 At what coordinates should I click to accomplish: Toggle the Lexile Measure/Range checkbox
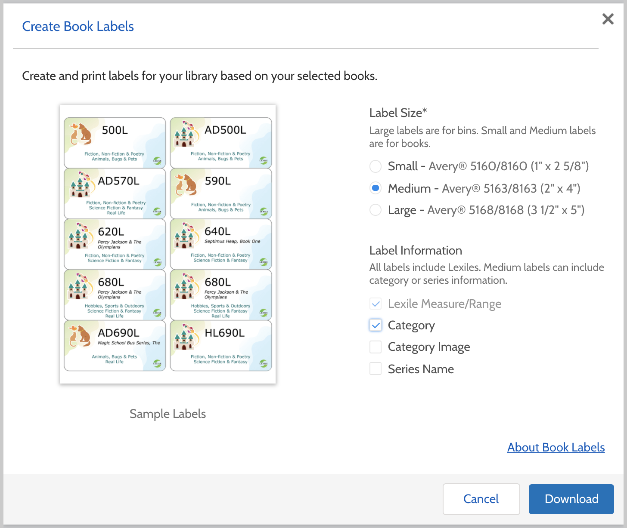click(376, 304)
